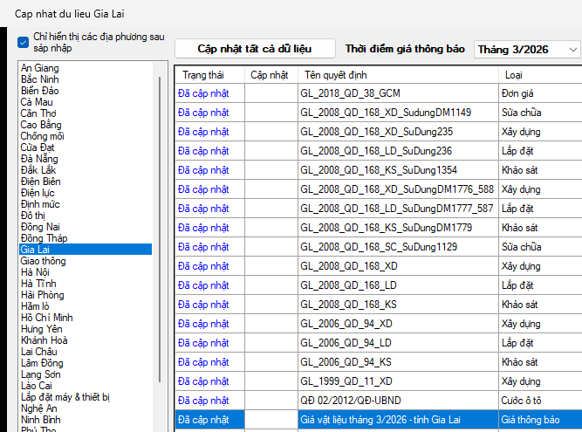Pick 'Hồ Chí Minh' from the locality list
This screenshot has width=582, height=432.
pyautogui.click(x=47, y=318)
